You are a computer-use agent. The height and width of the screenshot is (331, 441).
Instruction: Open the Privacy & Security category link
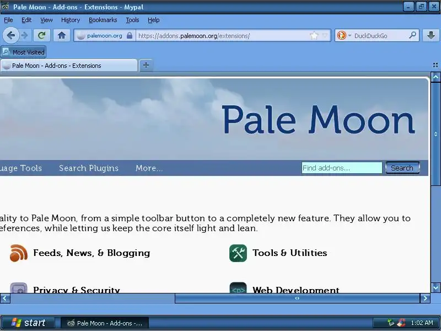coord(77,289)
